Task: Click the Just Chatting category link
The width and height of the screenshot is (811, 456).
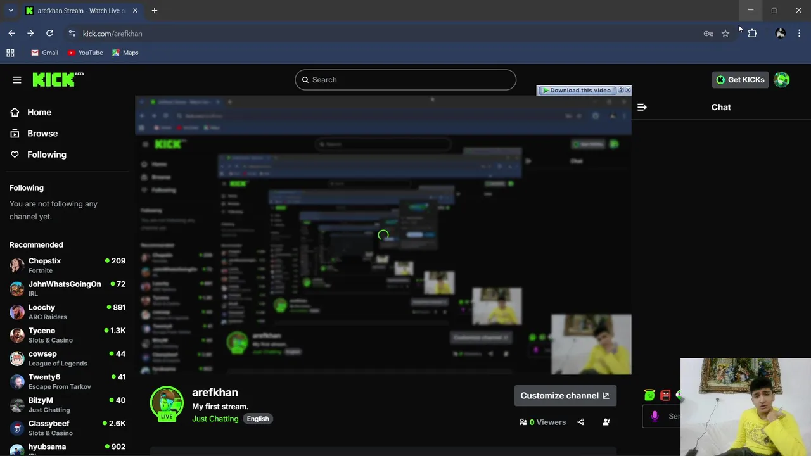Action: click(x=215, y=419)
